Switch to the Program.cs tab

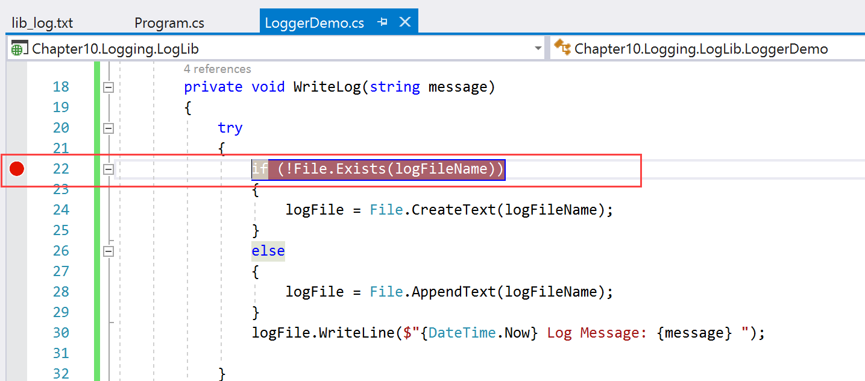point(169,23)
